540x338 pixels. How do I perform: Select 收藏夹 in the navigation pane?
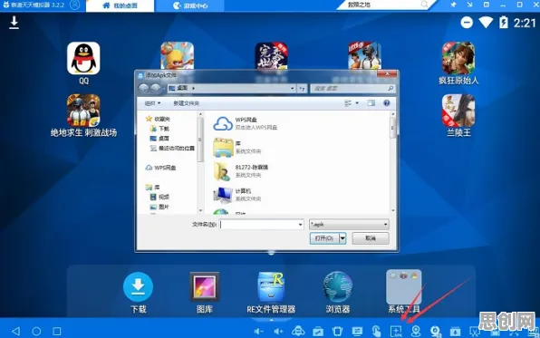point(158,119)
